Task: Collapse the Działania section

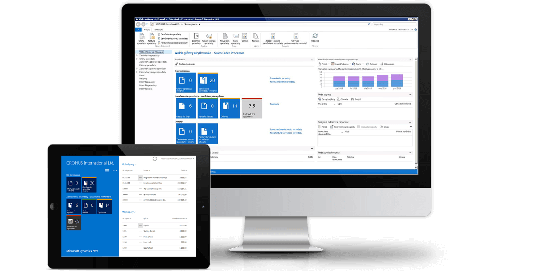Action: [x=312, y=60]
